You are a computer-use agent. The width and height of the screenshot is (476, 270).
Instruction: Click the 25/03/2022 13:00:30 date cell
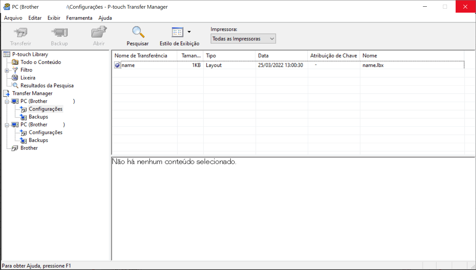pyautogui.click(x=281, y=65)
